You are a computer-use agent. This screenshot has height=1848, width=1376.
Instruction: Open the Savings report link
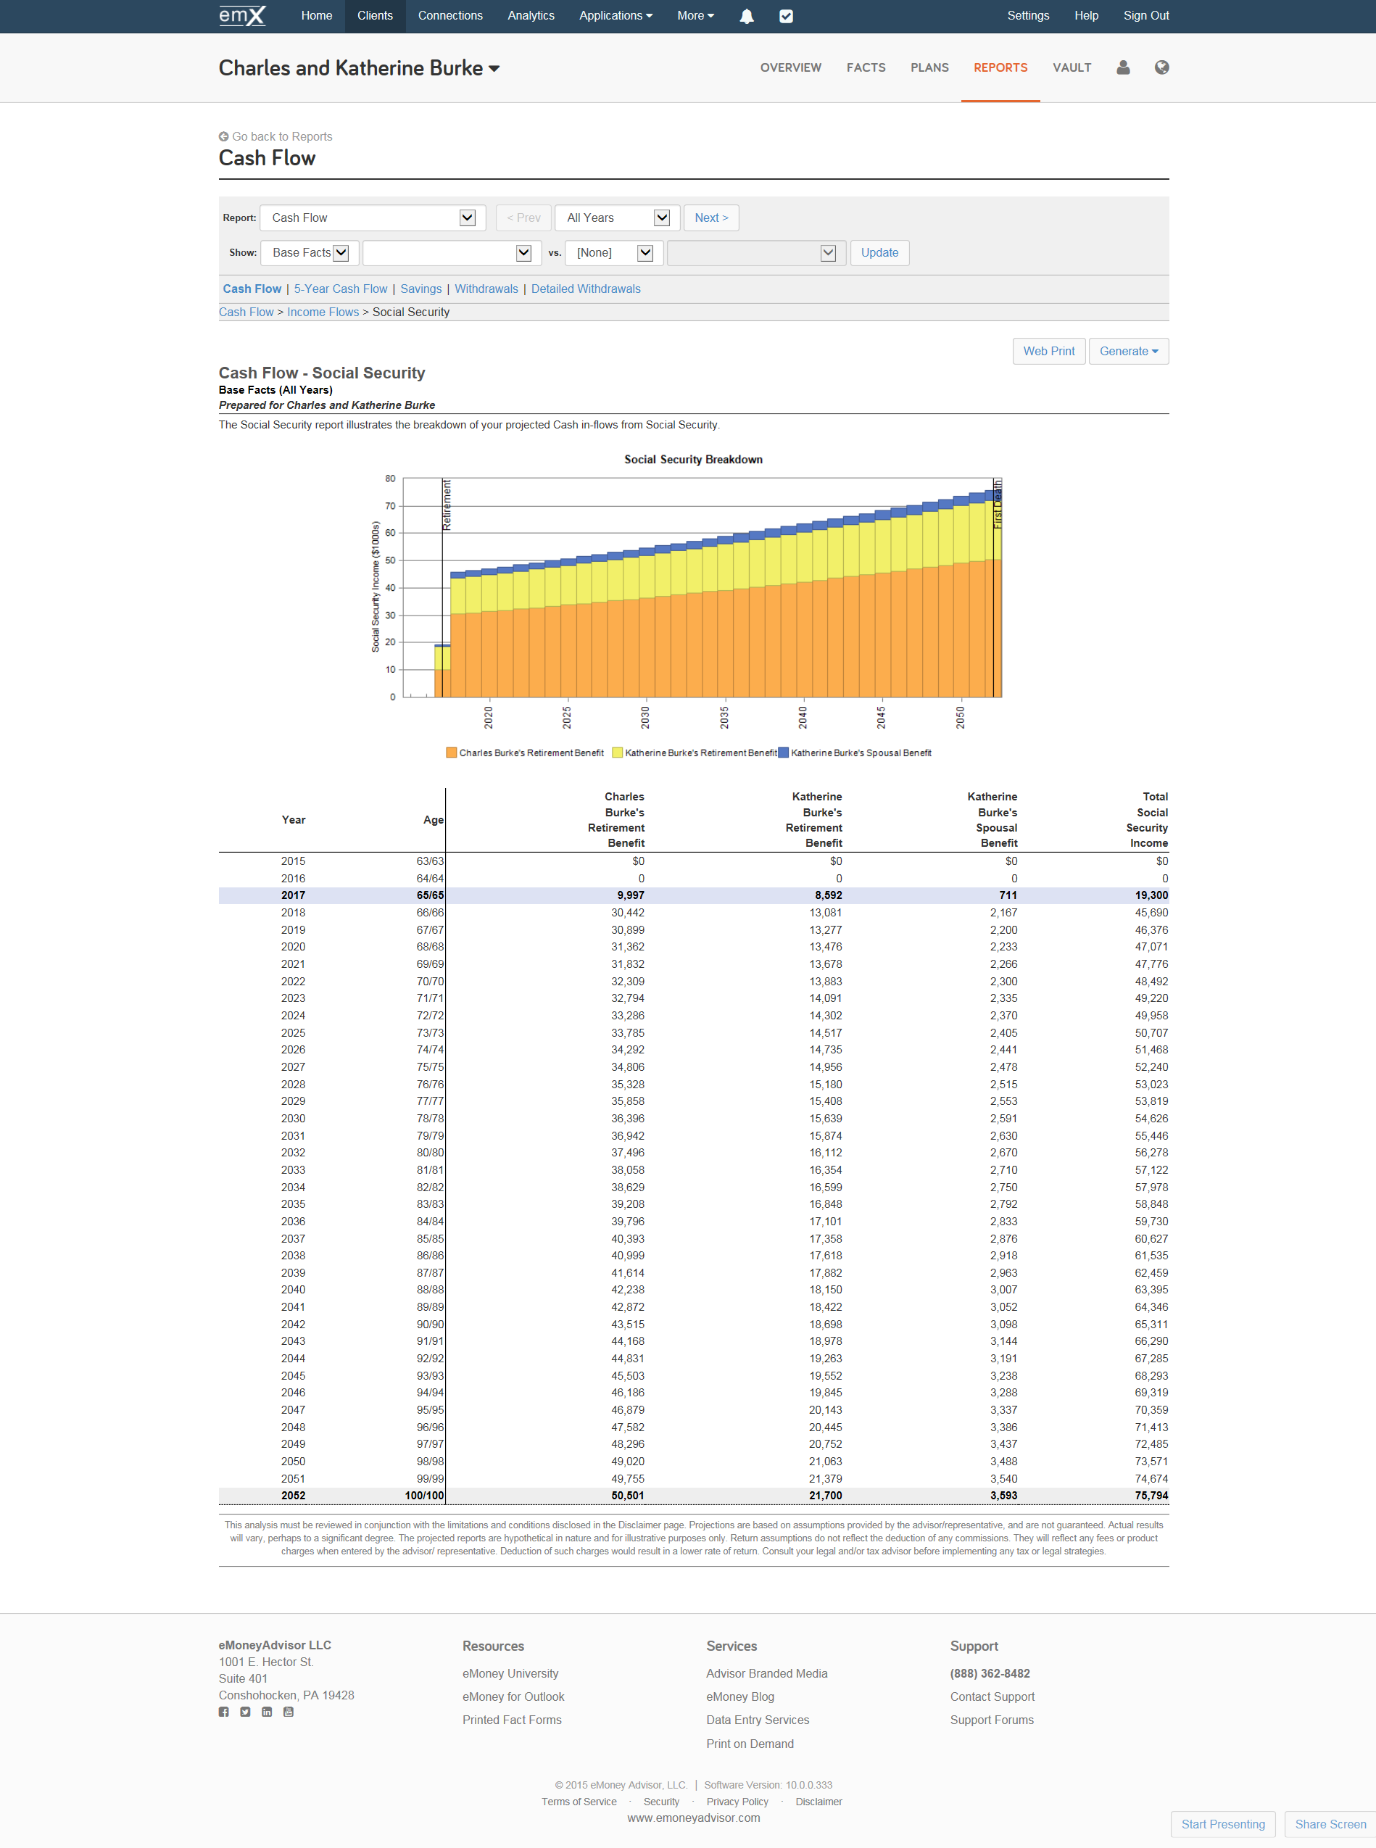click(420, 289)
